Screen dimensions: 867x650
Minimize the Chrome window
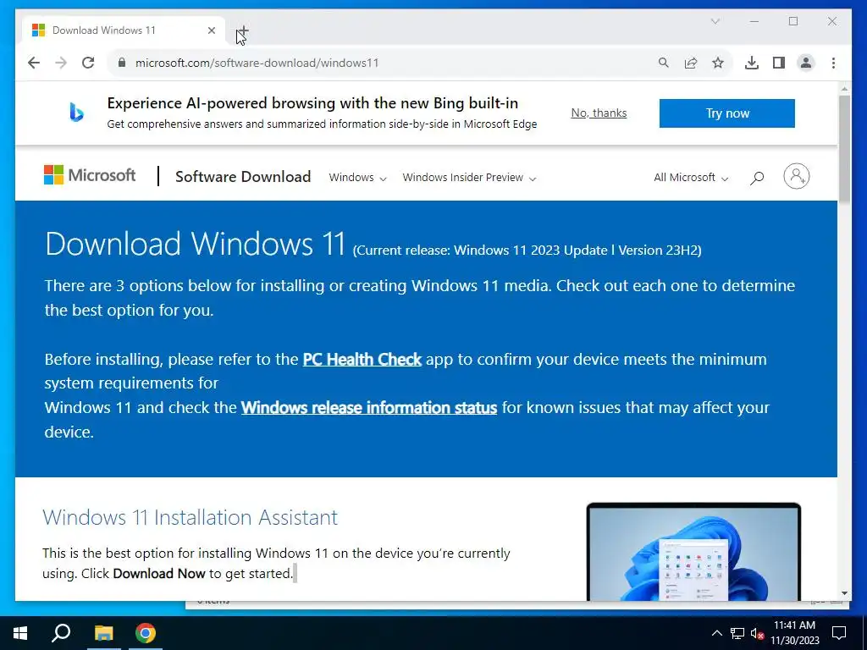pos(754,21)
